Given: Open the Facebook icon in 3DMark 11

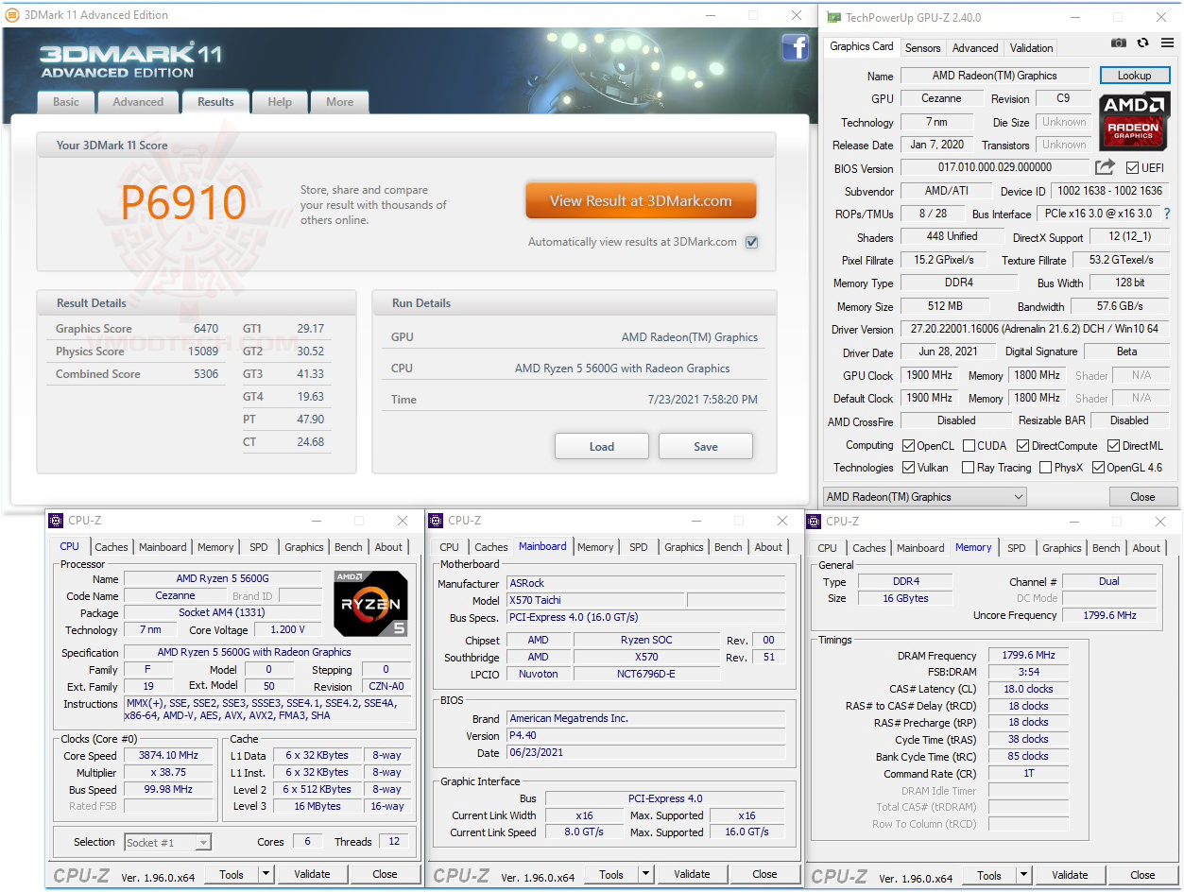Looking at the screenshot, I should click(795, 47).
